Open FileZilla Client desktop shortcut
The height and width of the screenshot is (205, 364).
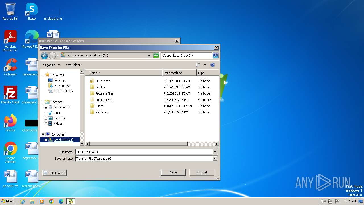(x=10, y=95)
